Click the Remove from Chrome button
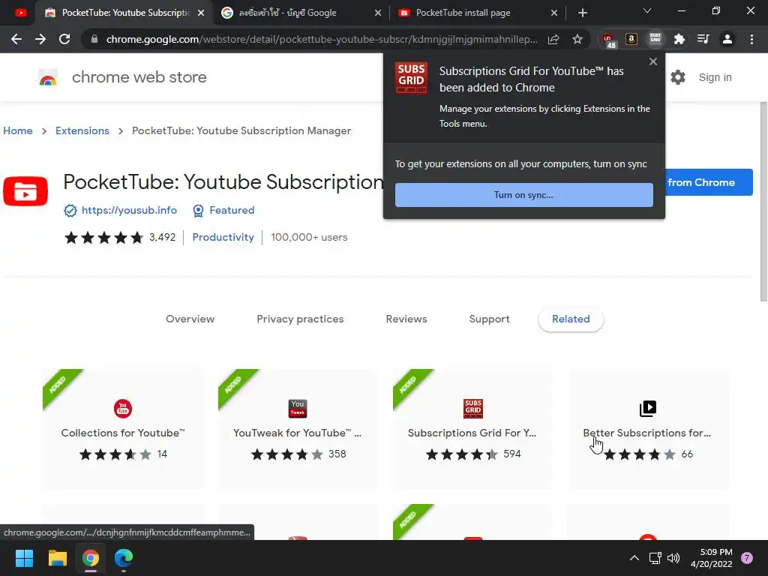This screenshot has height=576, width=768. point(709,182)
